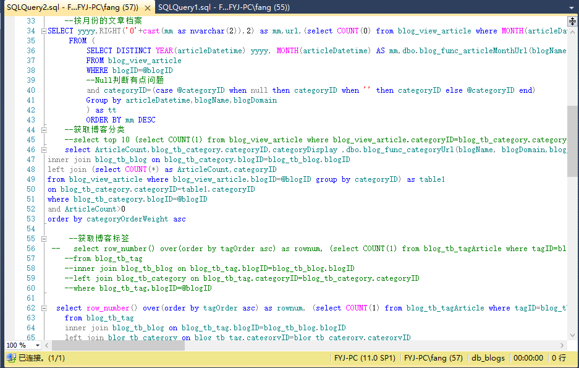
Task: Collapse the select block at line 62
Action: (x=44, y=308)
